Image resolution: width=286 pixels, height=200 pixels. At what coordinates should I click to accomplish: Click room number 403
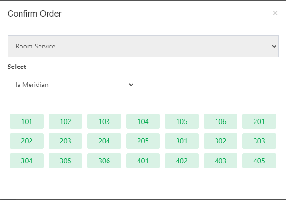(220, 161)
